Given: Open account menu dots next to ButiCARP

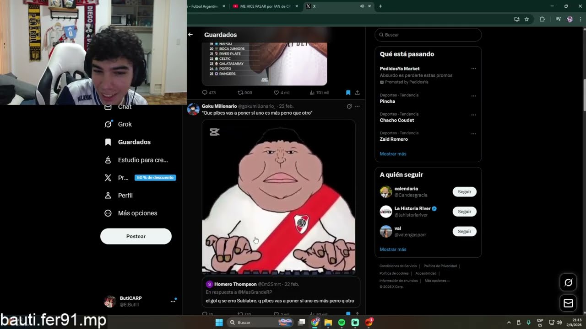Looking at the screenshot, I should click(x=173, y=301).
